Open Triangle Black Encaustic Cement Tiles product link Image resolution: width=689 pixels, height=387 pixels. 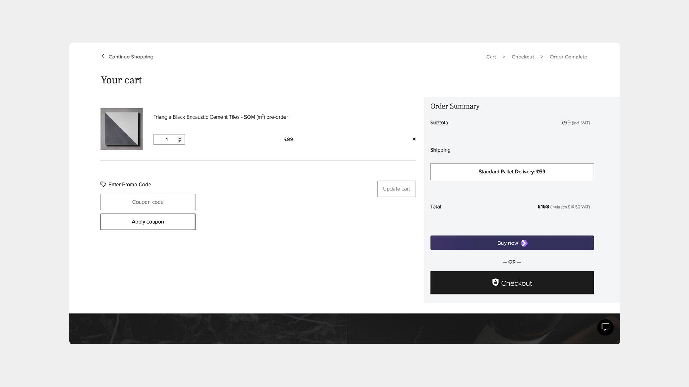tap(220, 117)
